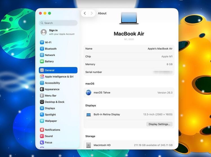
Task: Select the Macintosh HD label
Action: point(102,145)
